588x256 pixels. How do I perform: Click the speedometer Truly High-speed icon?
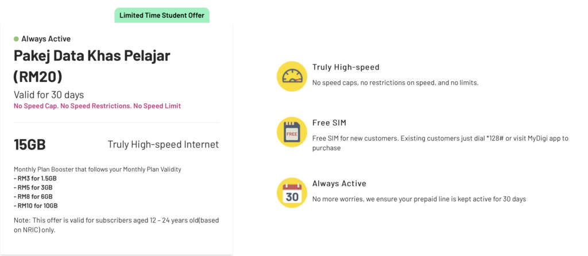(292, 76)
